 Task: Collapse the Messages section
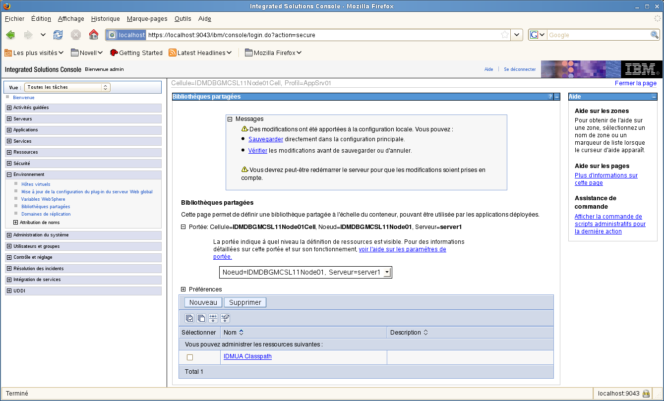tap(230, 119)
